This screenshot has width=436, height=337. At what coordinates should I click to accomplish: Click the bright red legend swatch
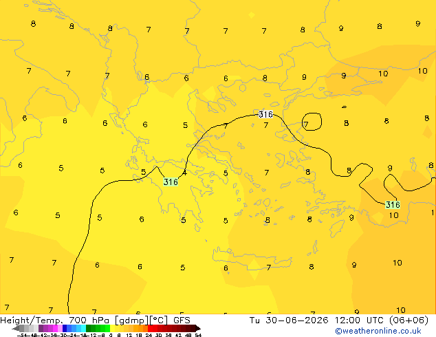point(151,329)
